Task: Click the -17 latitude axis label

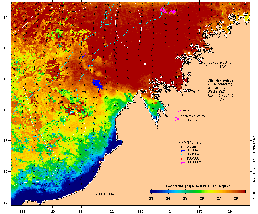Action: tap(4, 110)
